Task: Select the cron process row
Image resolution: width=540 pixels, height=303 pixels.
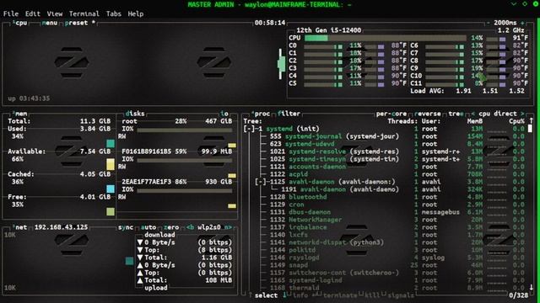Action: click(x=385, y=205)
